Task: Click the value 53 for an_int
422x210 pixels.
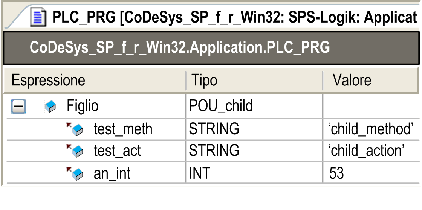Action: click(336, 173)
